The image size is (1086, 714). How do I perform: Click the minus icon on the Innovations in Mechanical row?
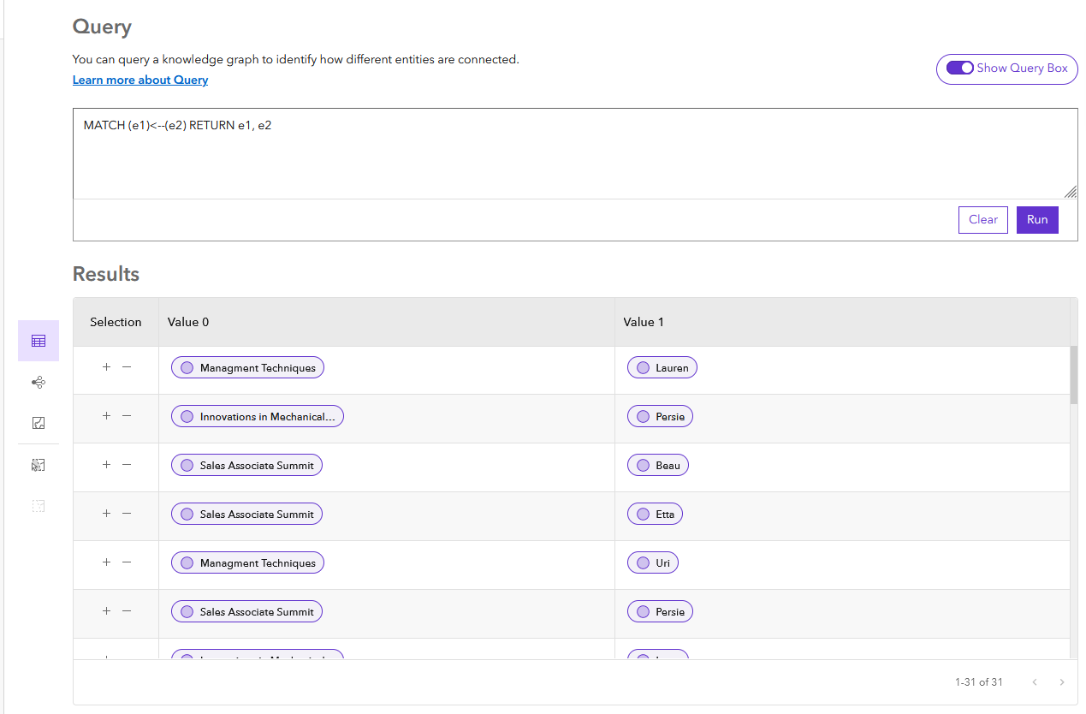pos(128,415)
